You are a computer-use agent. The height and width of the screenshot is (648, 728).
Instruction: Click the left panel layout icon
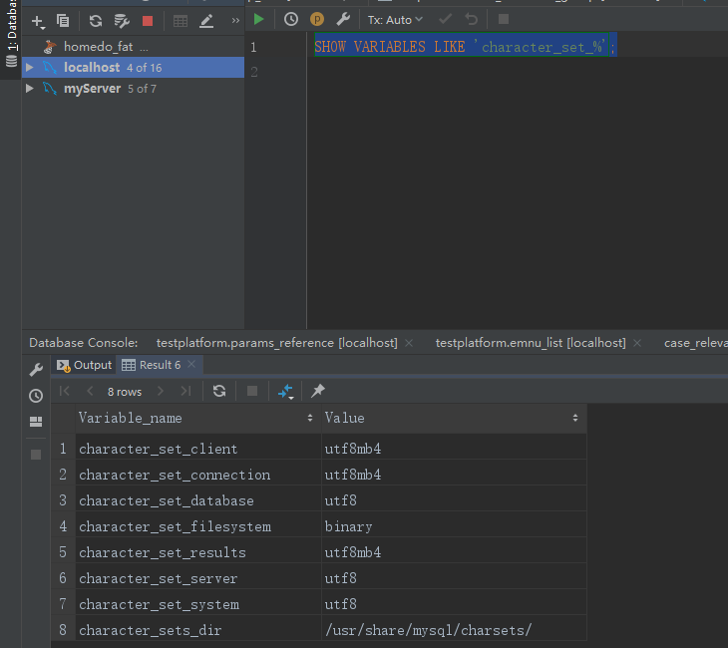36,421
